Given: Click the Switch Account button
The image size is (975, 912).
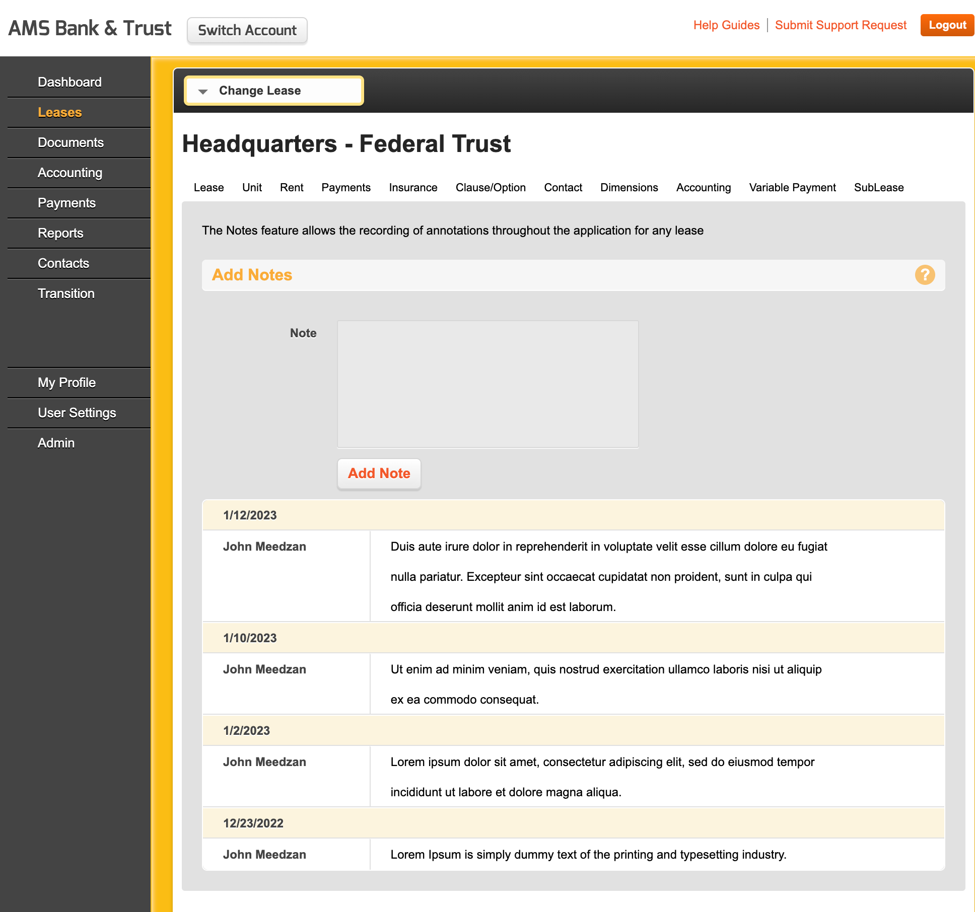Looking at the screenshot, I should [x=247, y=30].
